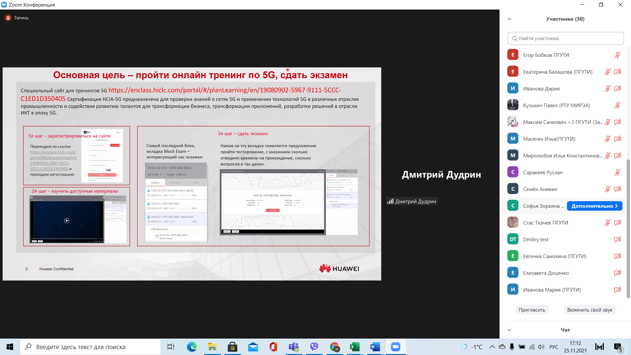Open Excel from the taskbar
The image size is (631, 355).
click(x=355, y=347)
